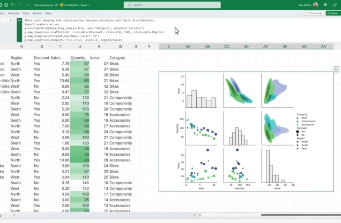The width and height of the screenshot is (341, 223).
Task: Select column Y header
Action: point(149,46)
